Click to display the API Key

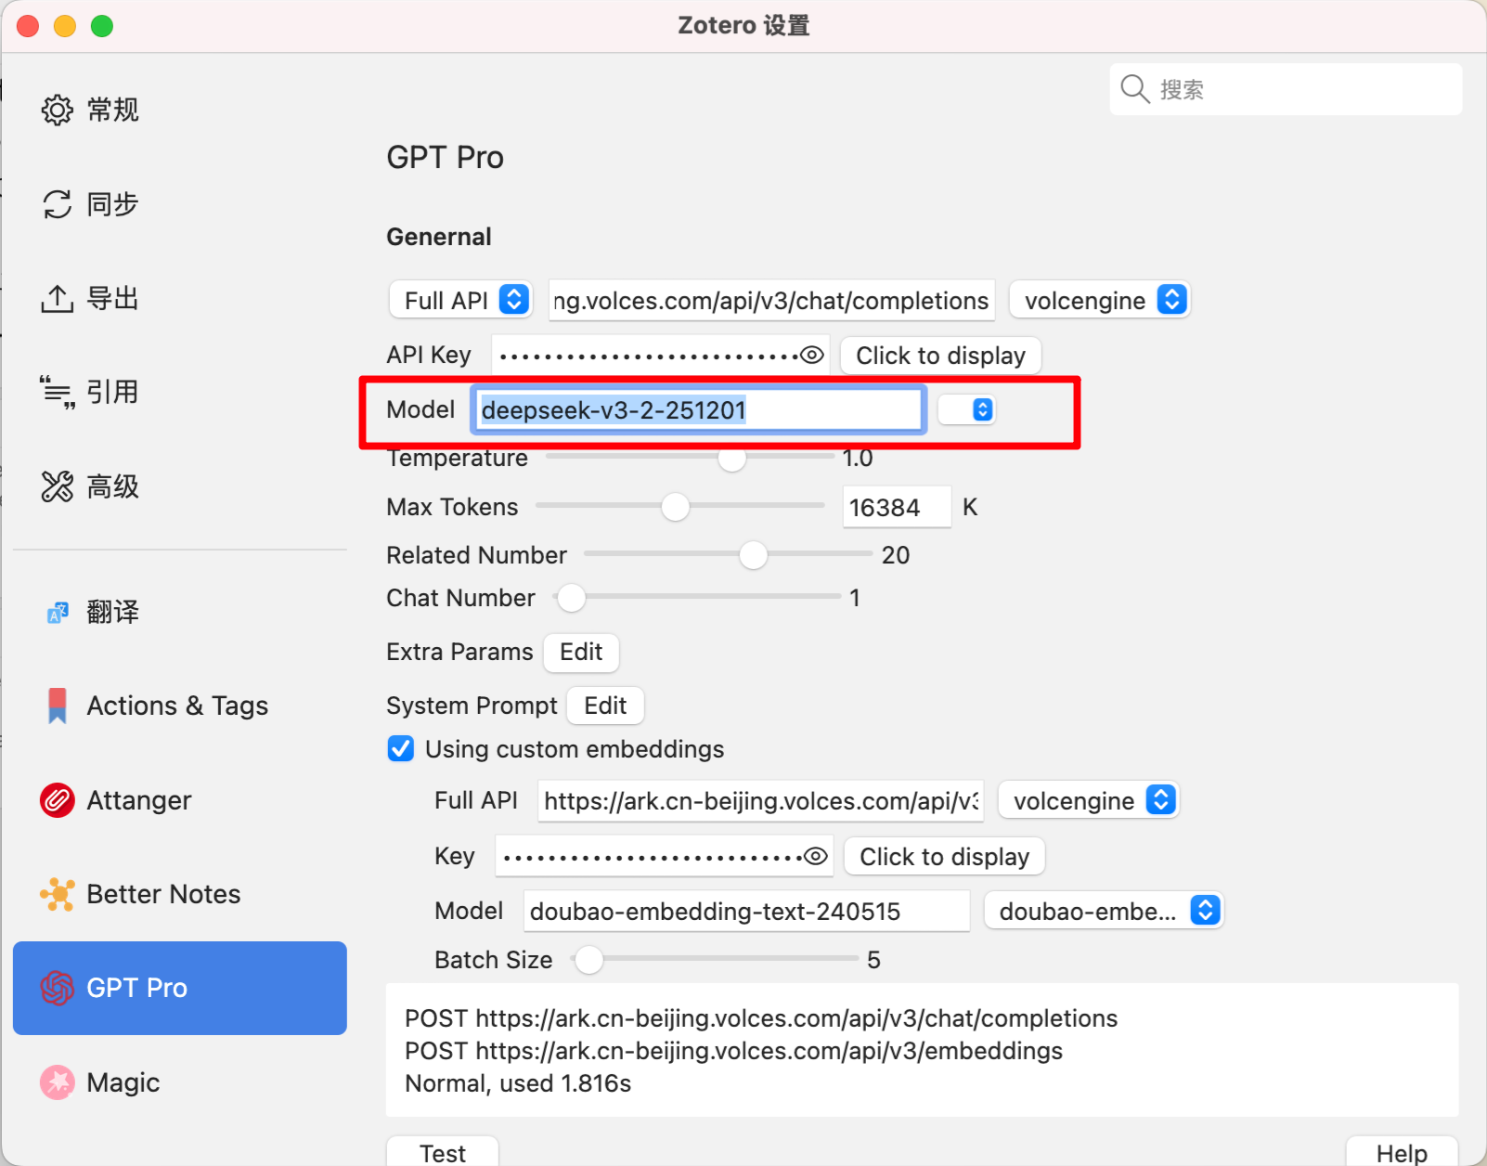point(940,356)
